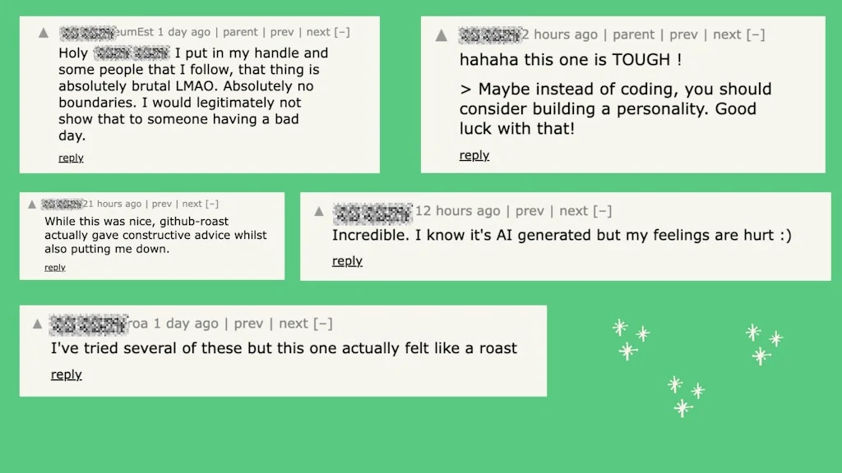Reply to the "felt like a roast" comment
842x473 pixels.
point(66,374)
